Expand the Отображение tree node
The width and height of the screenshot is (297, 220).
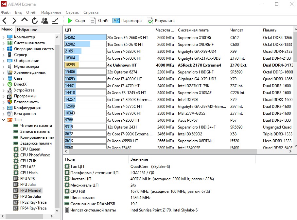point(3,61)
